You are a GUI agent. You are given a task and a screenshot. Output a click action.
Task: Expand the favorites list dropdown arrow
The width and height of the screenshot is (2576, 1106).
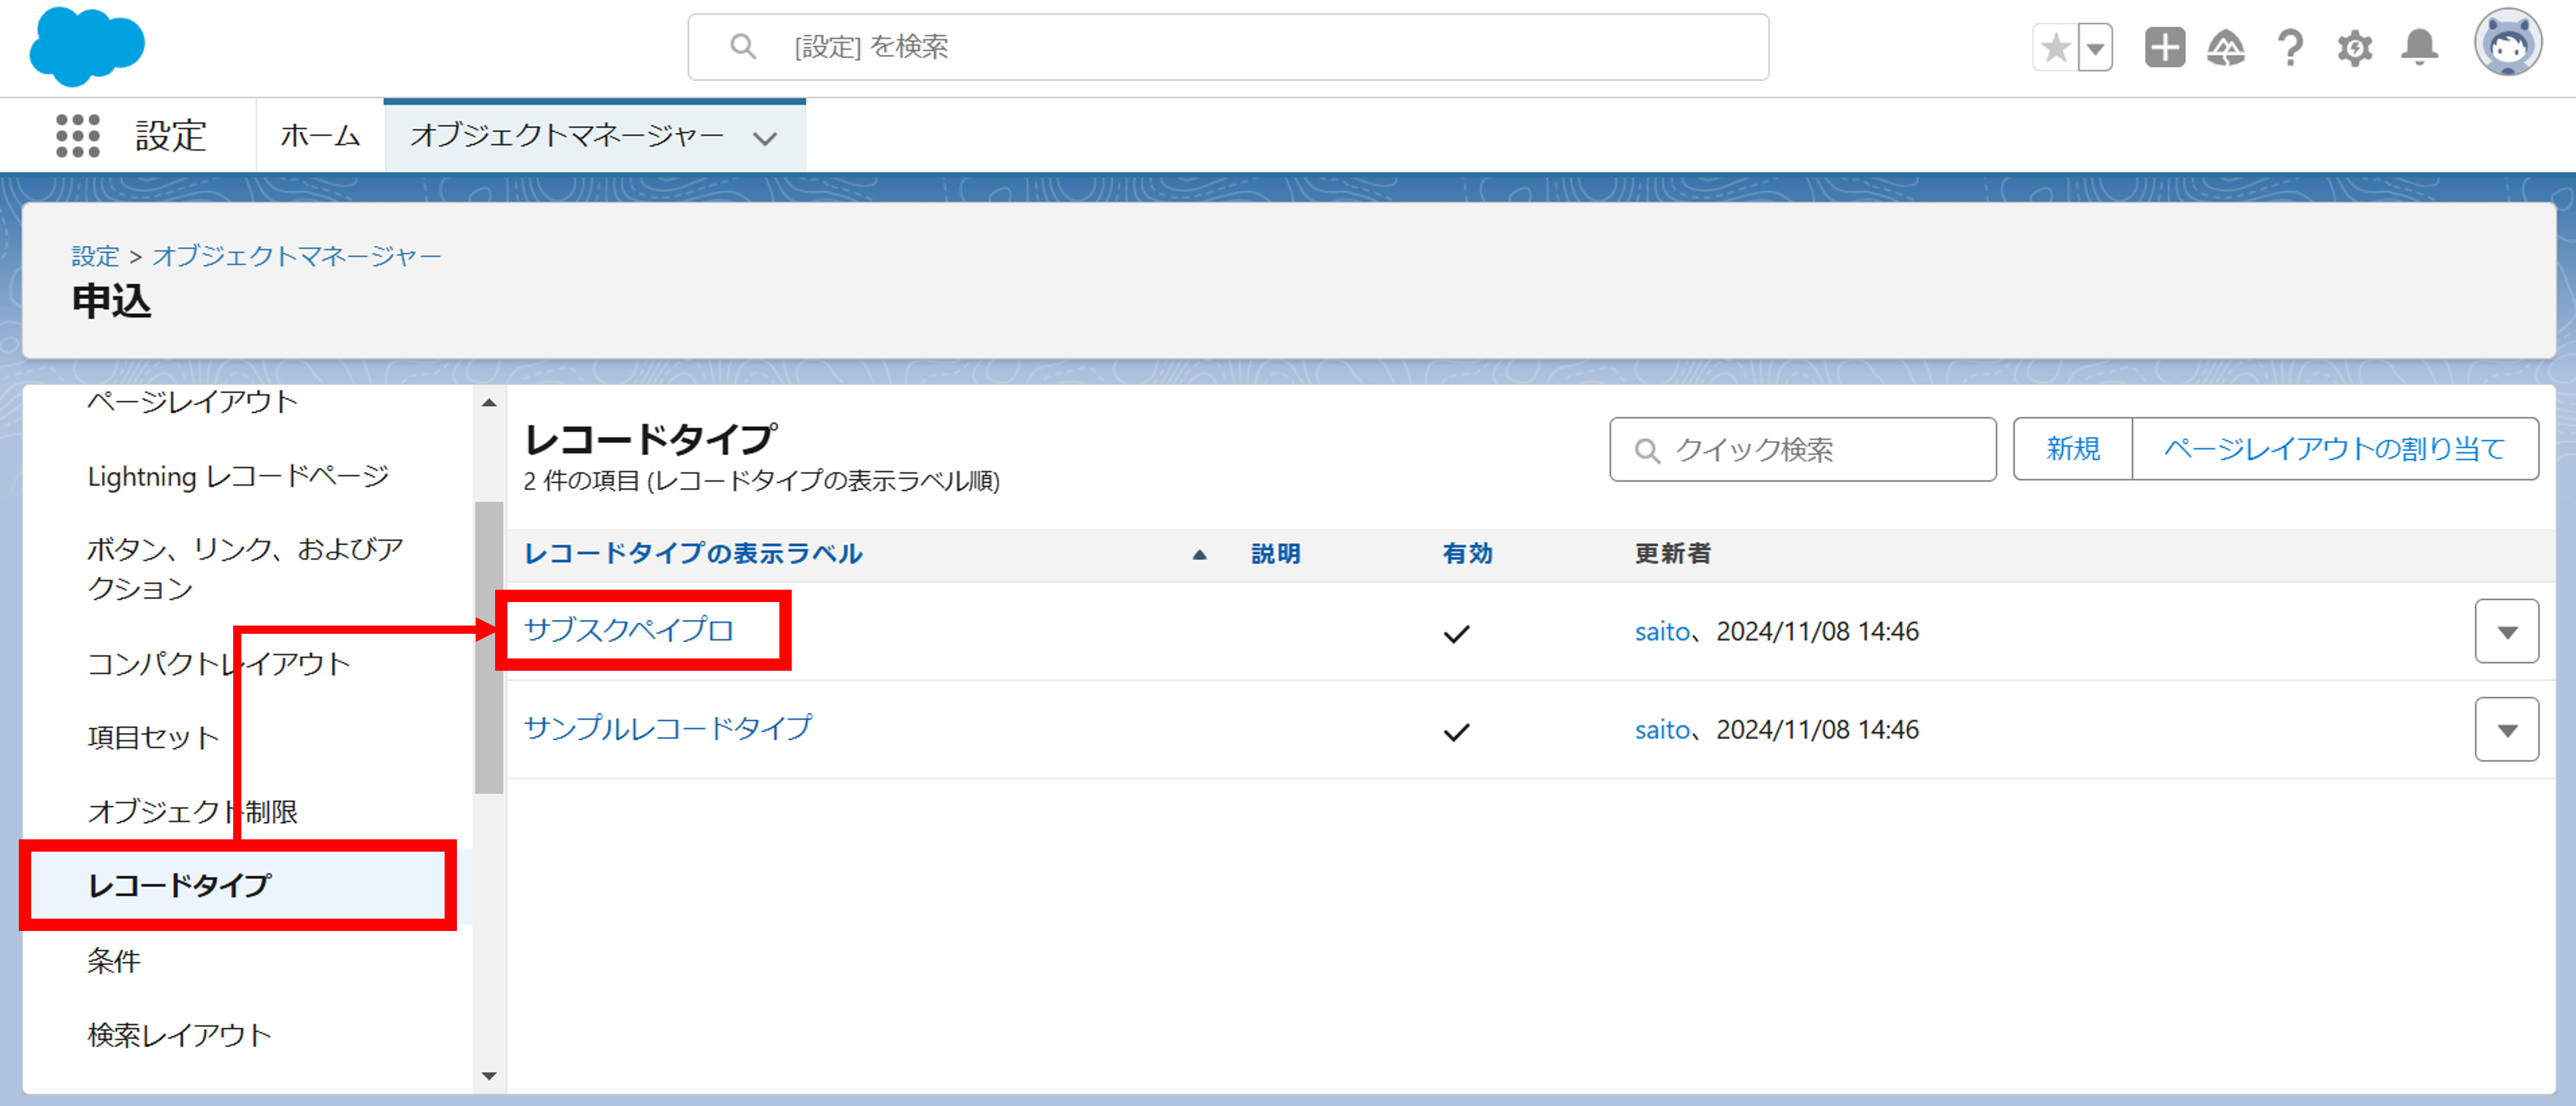click(x=2096, y=47)
